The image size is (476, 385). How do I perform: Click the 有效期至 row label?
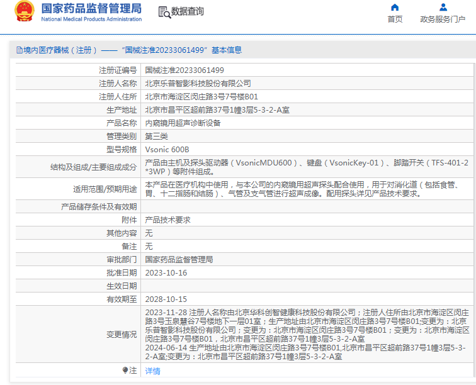coord(122,299)
